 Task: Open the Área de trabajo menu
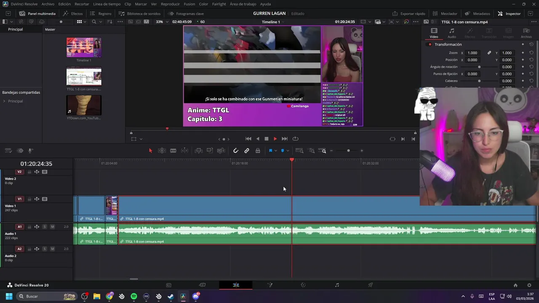click(243, 4)
